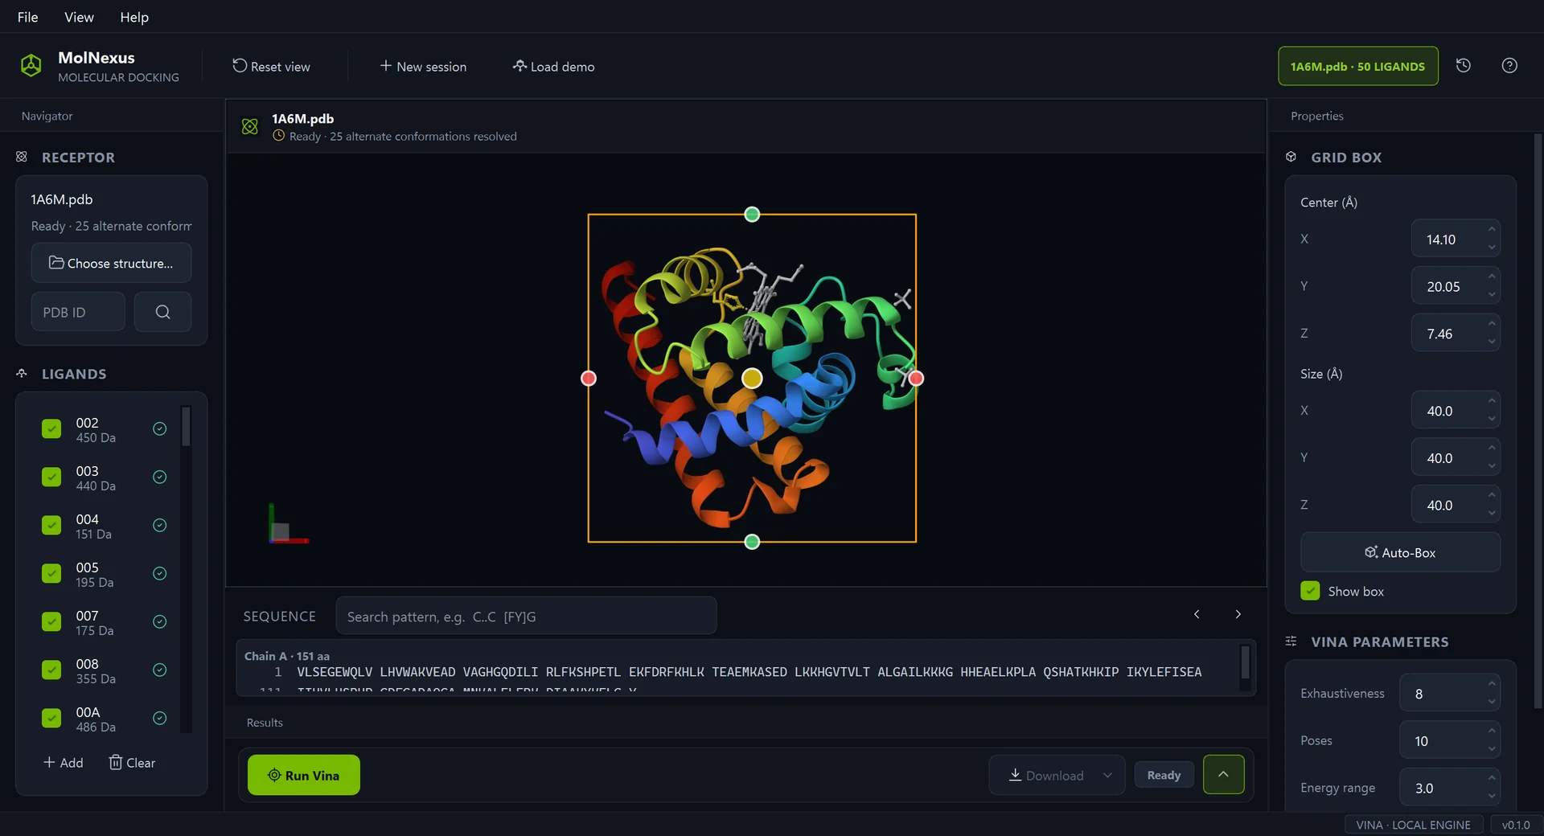Click the status circle icon for ligand 004
Viewport: 1544px width, 836px height.
click(160, 526)
